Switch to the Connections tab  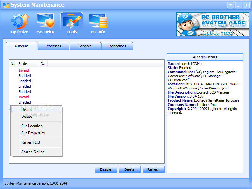click(x=117, y=46)
